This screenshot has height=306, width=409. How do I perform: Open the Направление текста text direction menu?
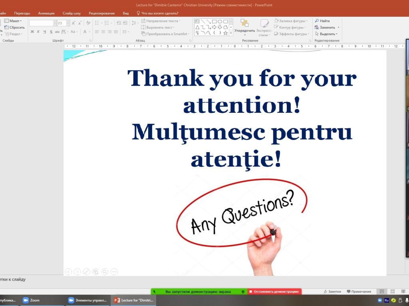161,21
